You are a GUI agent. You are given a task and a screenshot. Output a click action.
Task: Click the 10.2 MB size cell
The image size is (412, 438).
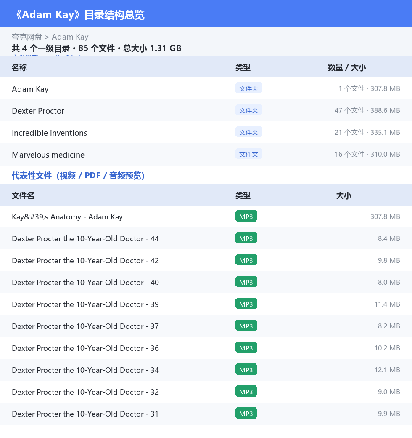pyautogui.click(x=387, y=348)
